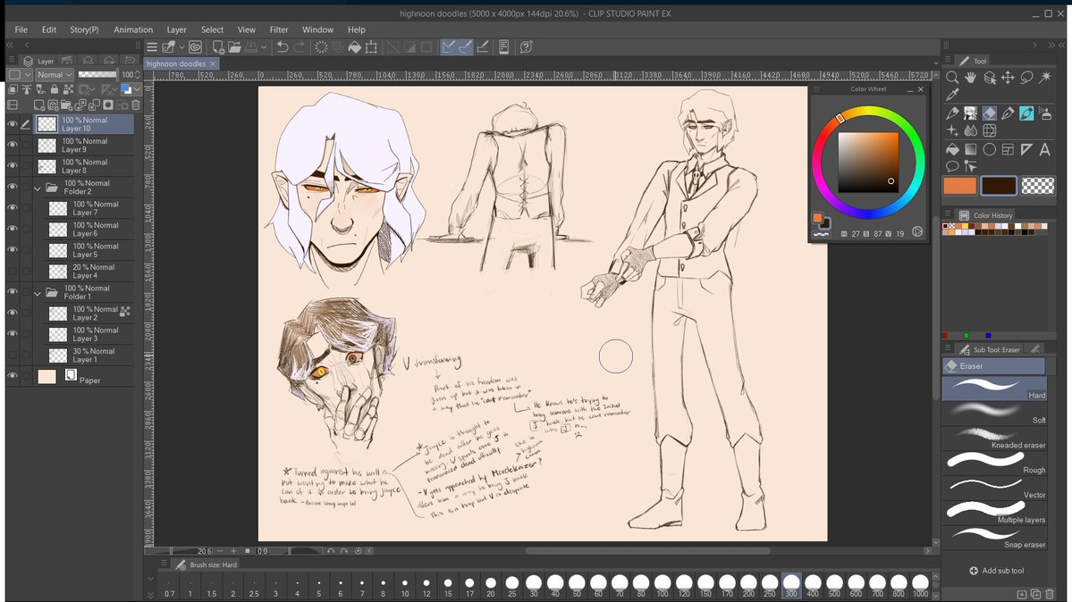Click the Delete layer trash icon
Screen dimensions: 1072x602
click(x=135, y=105)
